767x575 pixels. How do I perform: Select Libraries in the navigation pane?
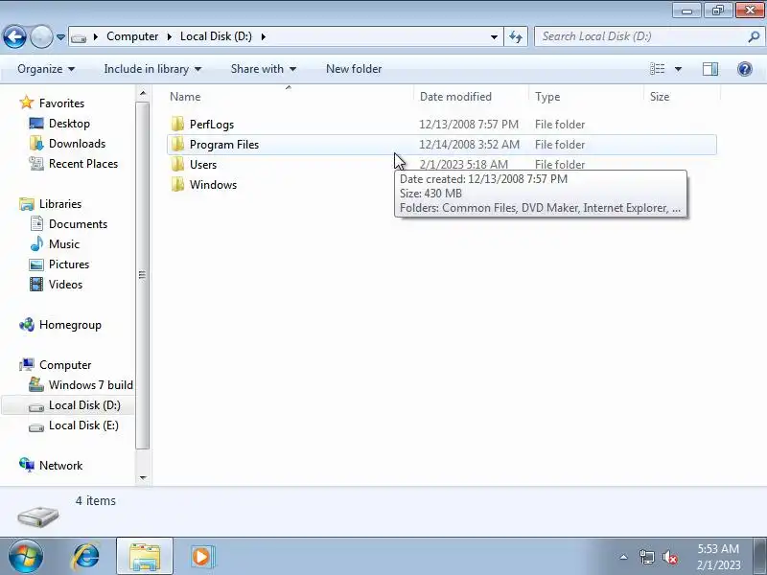point(60,203)
